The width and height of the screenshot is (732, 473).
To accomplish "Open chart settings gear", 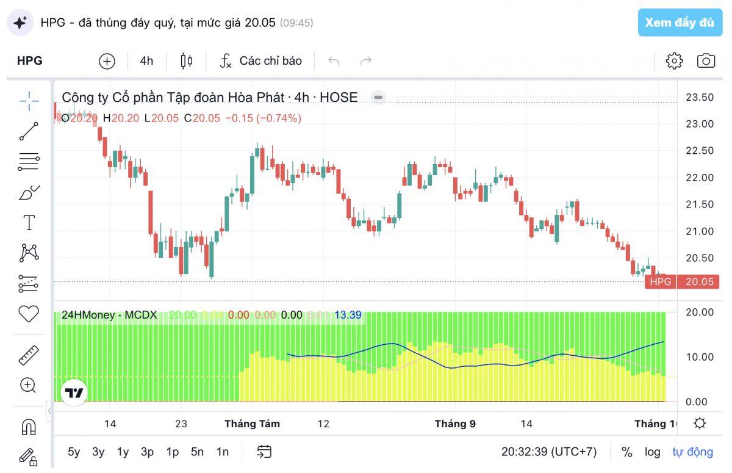I will coord(674,61).
